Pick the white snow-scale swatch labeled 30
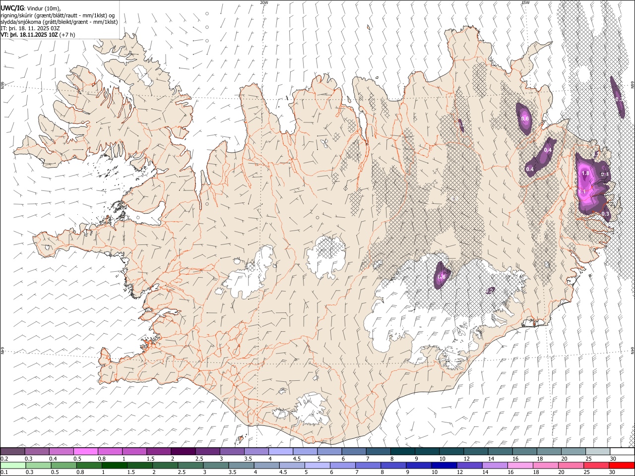635x476 pixels. click(622, 451)
